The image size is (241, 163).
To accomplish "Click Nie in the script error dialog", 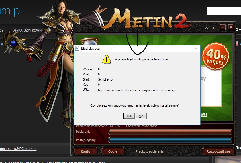I will (141, 116).
